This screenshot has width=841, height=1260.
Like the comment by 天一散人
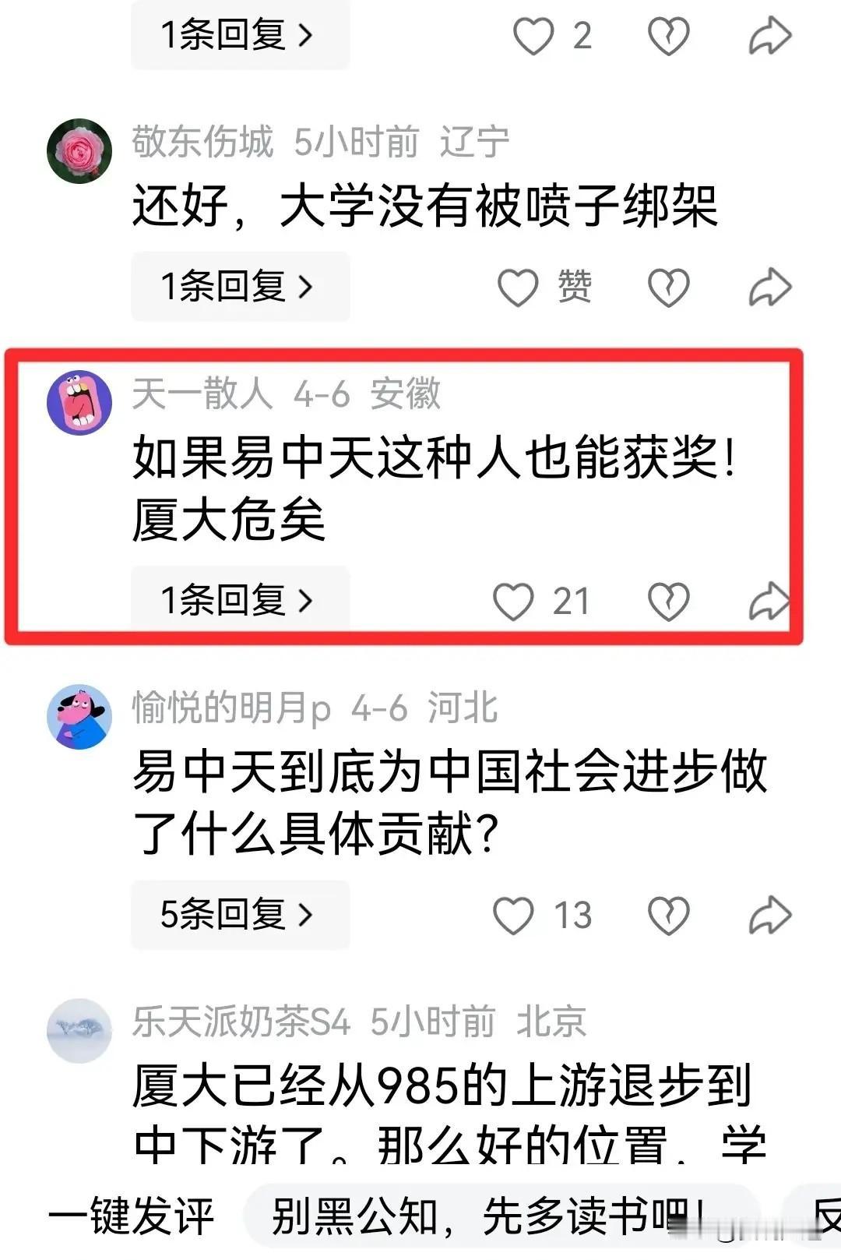coord(514,602)
